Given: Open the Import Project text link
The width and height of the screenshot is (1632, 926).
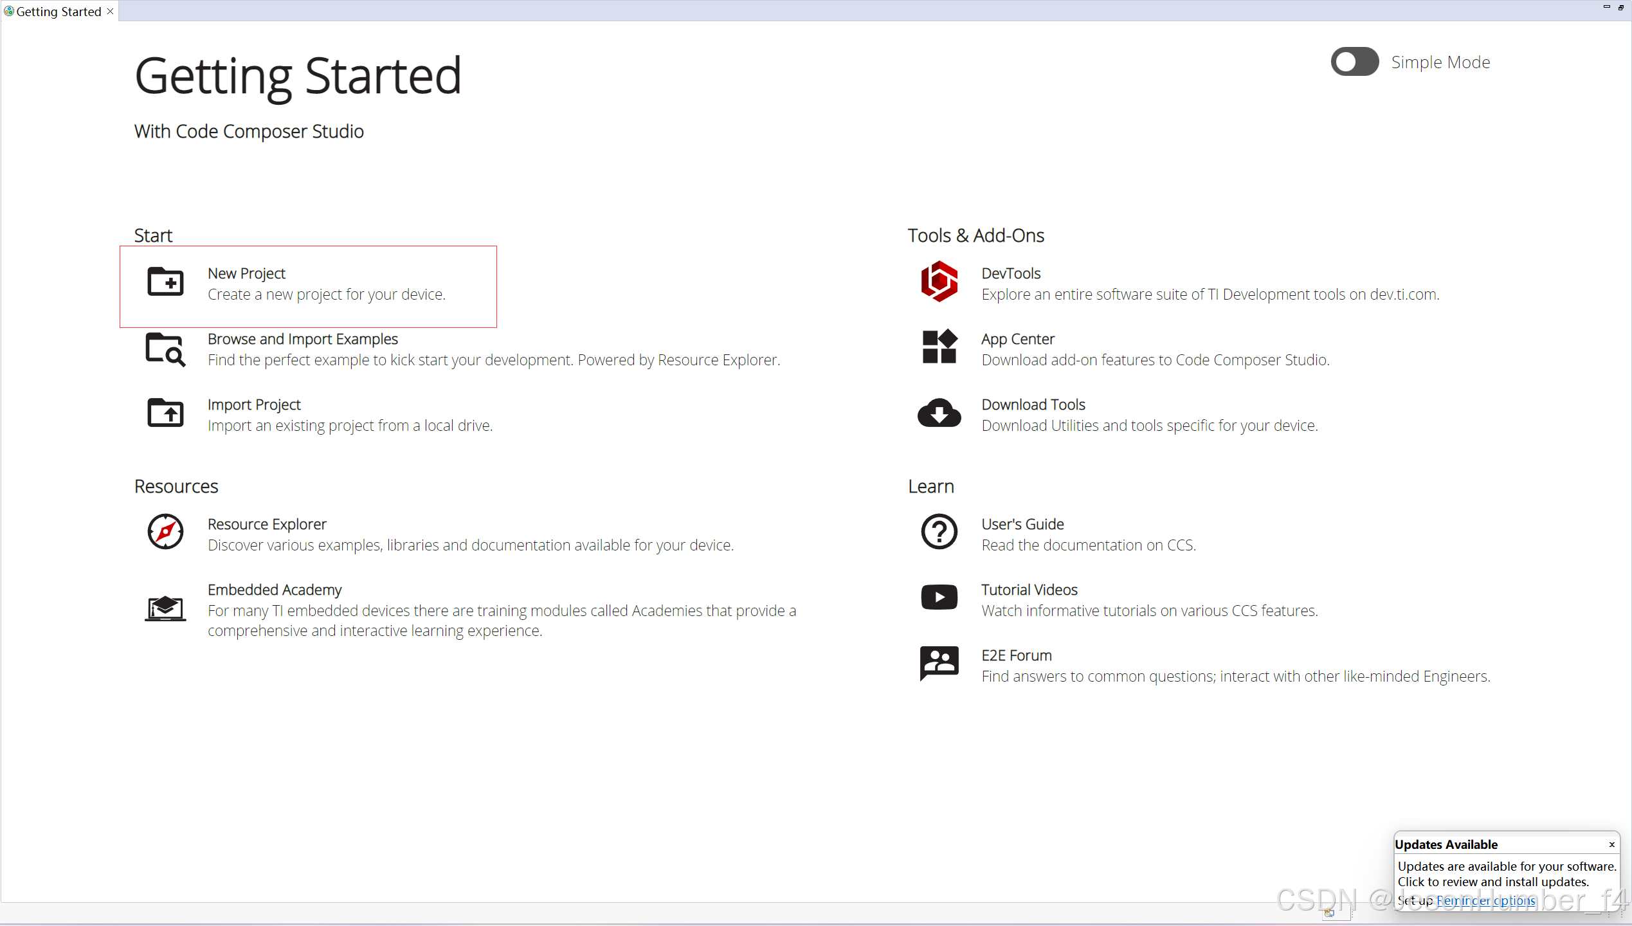Looking at the screenshot, I should click(254, 404).
